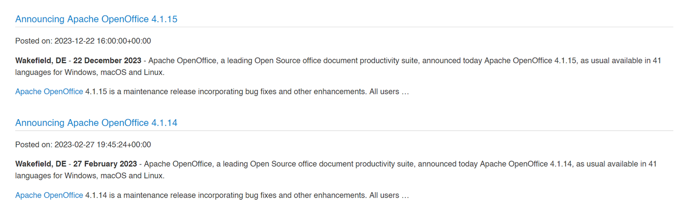
Task: Follow Apache OpenOffice link in 4.1.14 summary
Action: (x=49, y=195)
